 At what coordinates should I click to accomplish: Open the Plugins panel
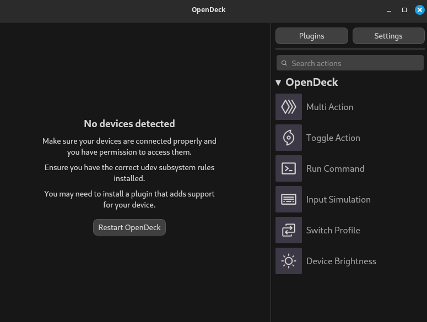click(312, 36)
